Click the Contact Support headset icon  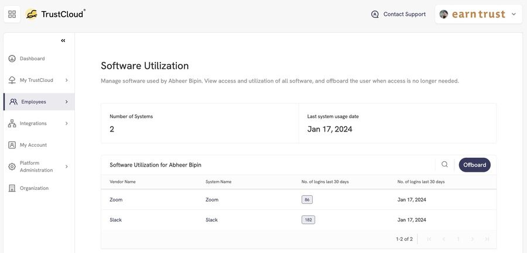[375, 14]
